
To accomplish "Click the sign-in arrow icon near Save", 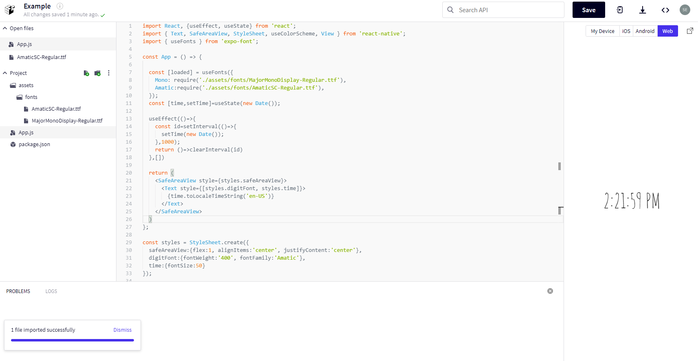I will coord(620,10).
